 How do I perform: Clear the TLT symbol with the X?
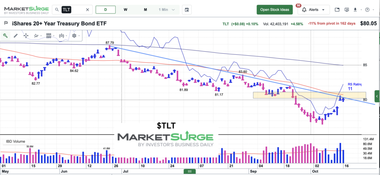click(88, 10)
